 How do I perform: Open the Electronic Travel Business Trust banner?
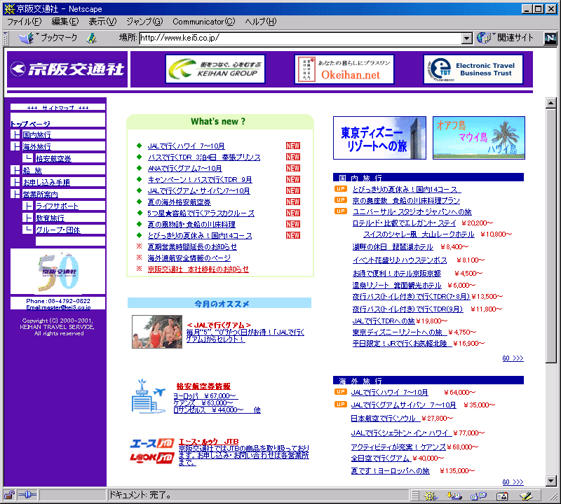473,69
